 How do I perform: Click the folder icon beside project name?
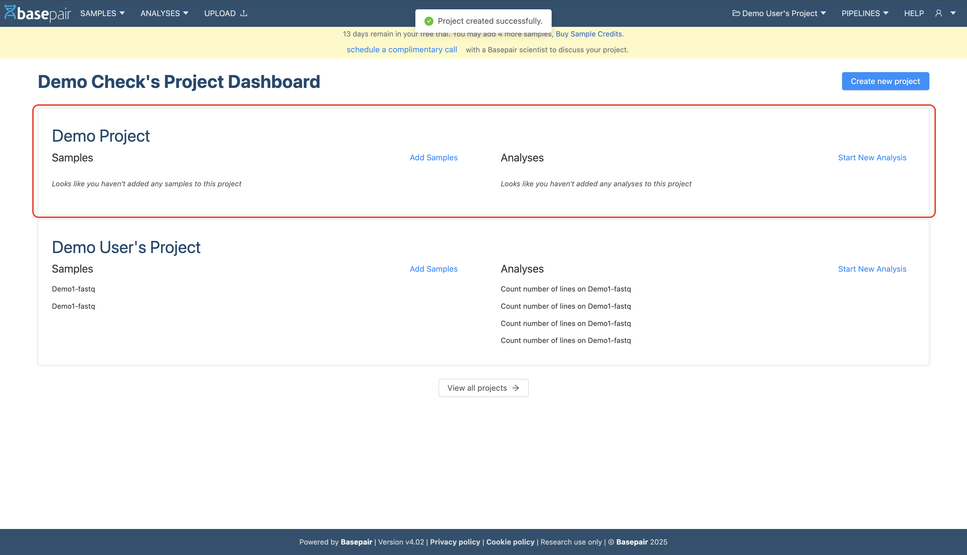[x=736, y=13]
